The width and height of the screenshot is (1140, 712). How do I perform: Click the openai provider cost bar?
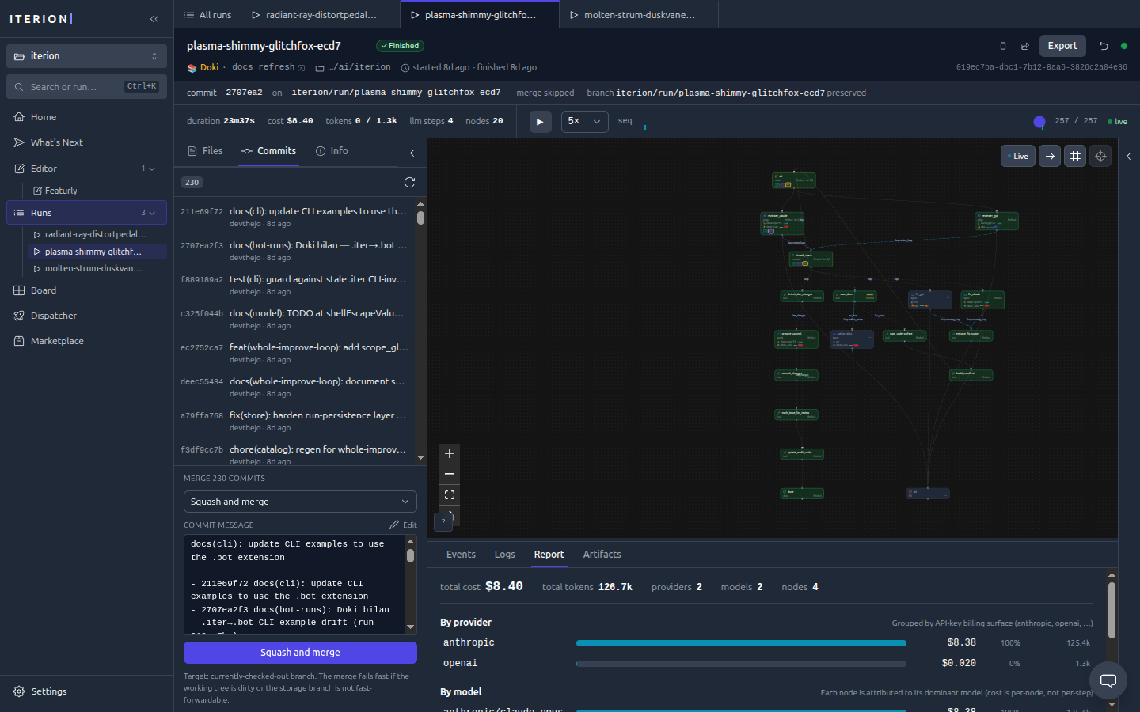point(741,664)
